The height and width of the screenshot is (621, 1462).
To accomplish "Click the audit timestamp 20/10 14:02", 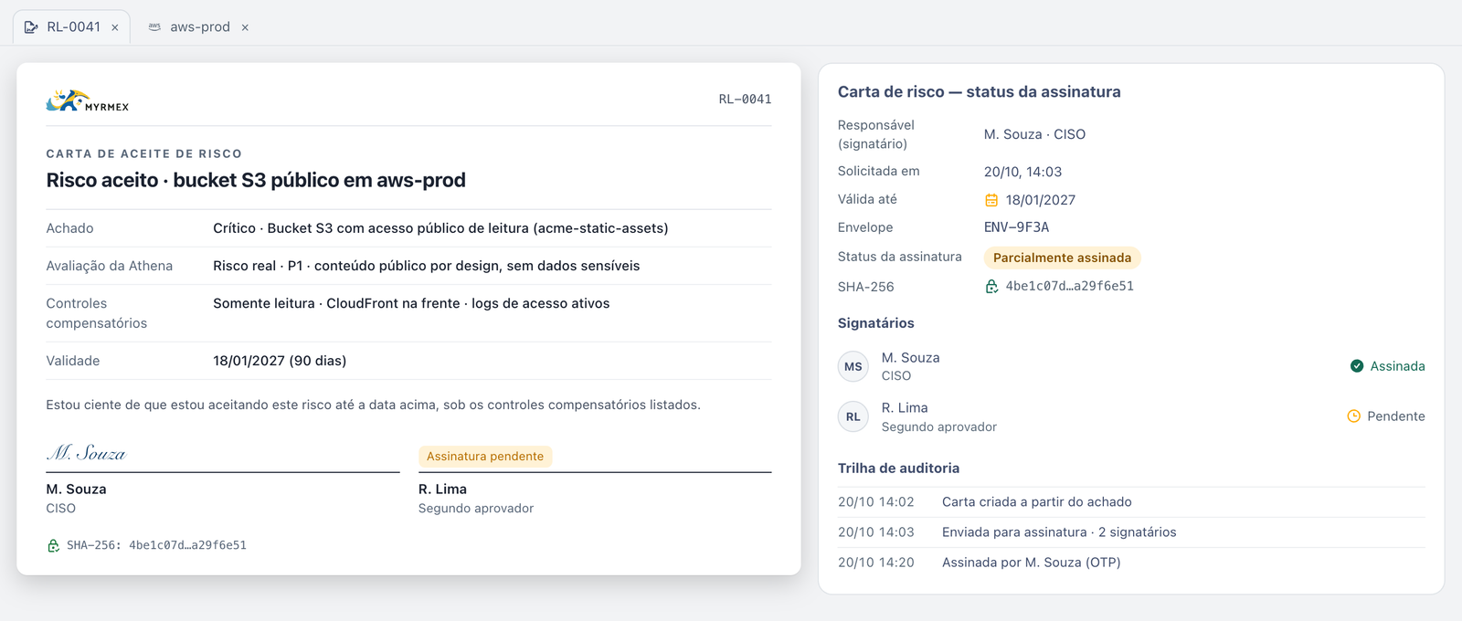I will [875, 502].
